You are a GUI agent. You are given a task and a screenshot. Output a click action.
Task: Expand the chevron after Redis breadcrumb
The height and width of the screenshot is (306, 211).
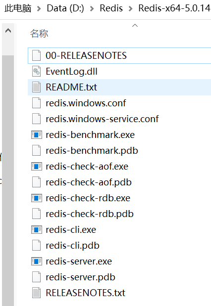pos(131,9)
